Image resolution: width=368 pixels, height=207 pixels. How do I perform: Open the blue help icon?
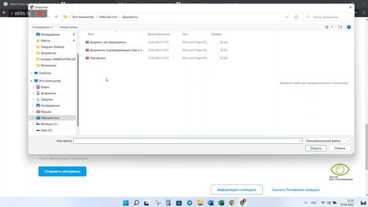(x=349, y=27)
